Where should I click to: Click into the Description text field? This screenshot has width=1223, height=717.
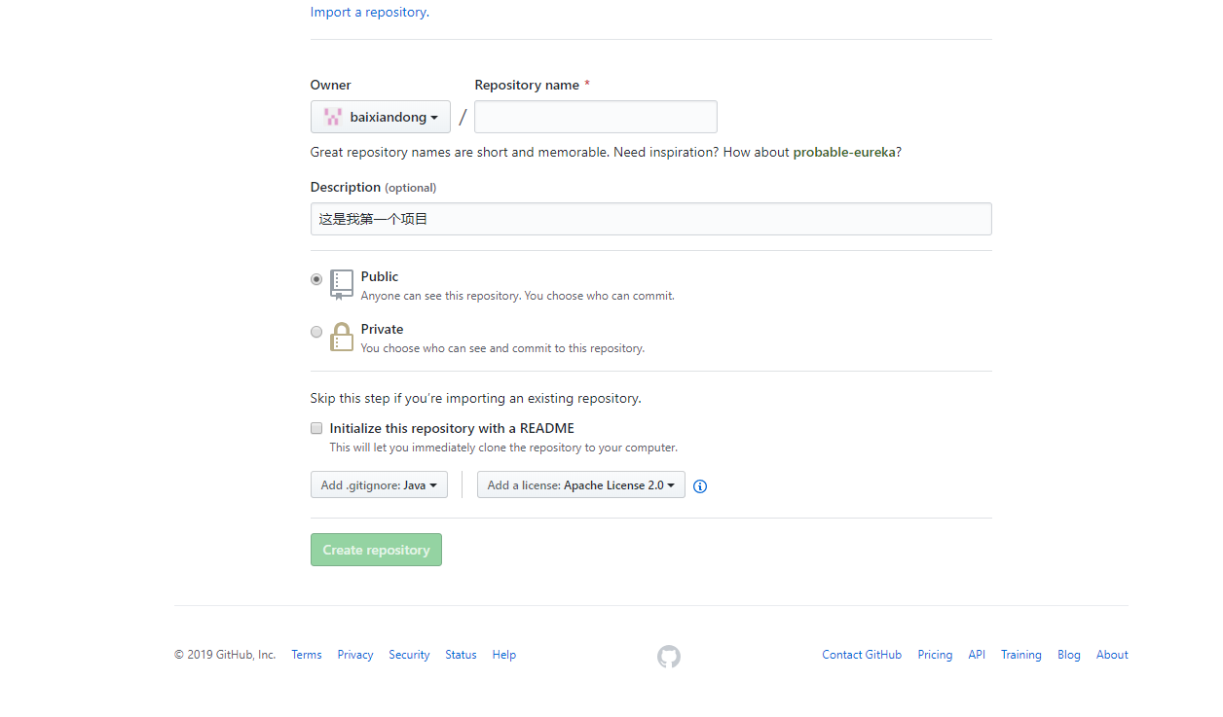pos(650,219)
